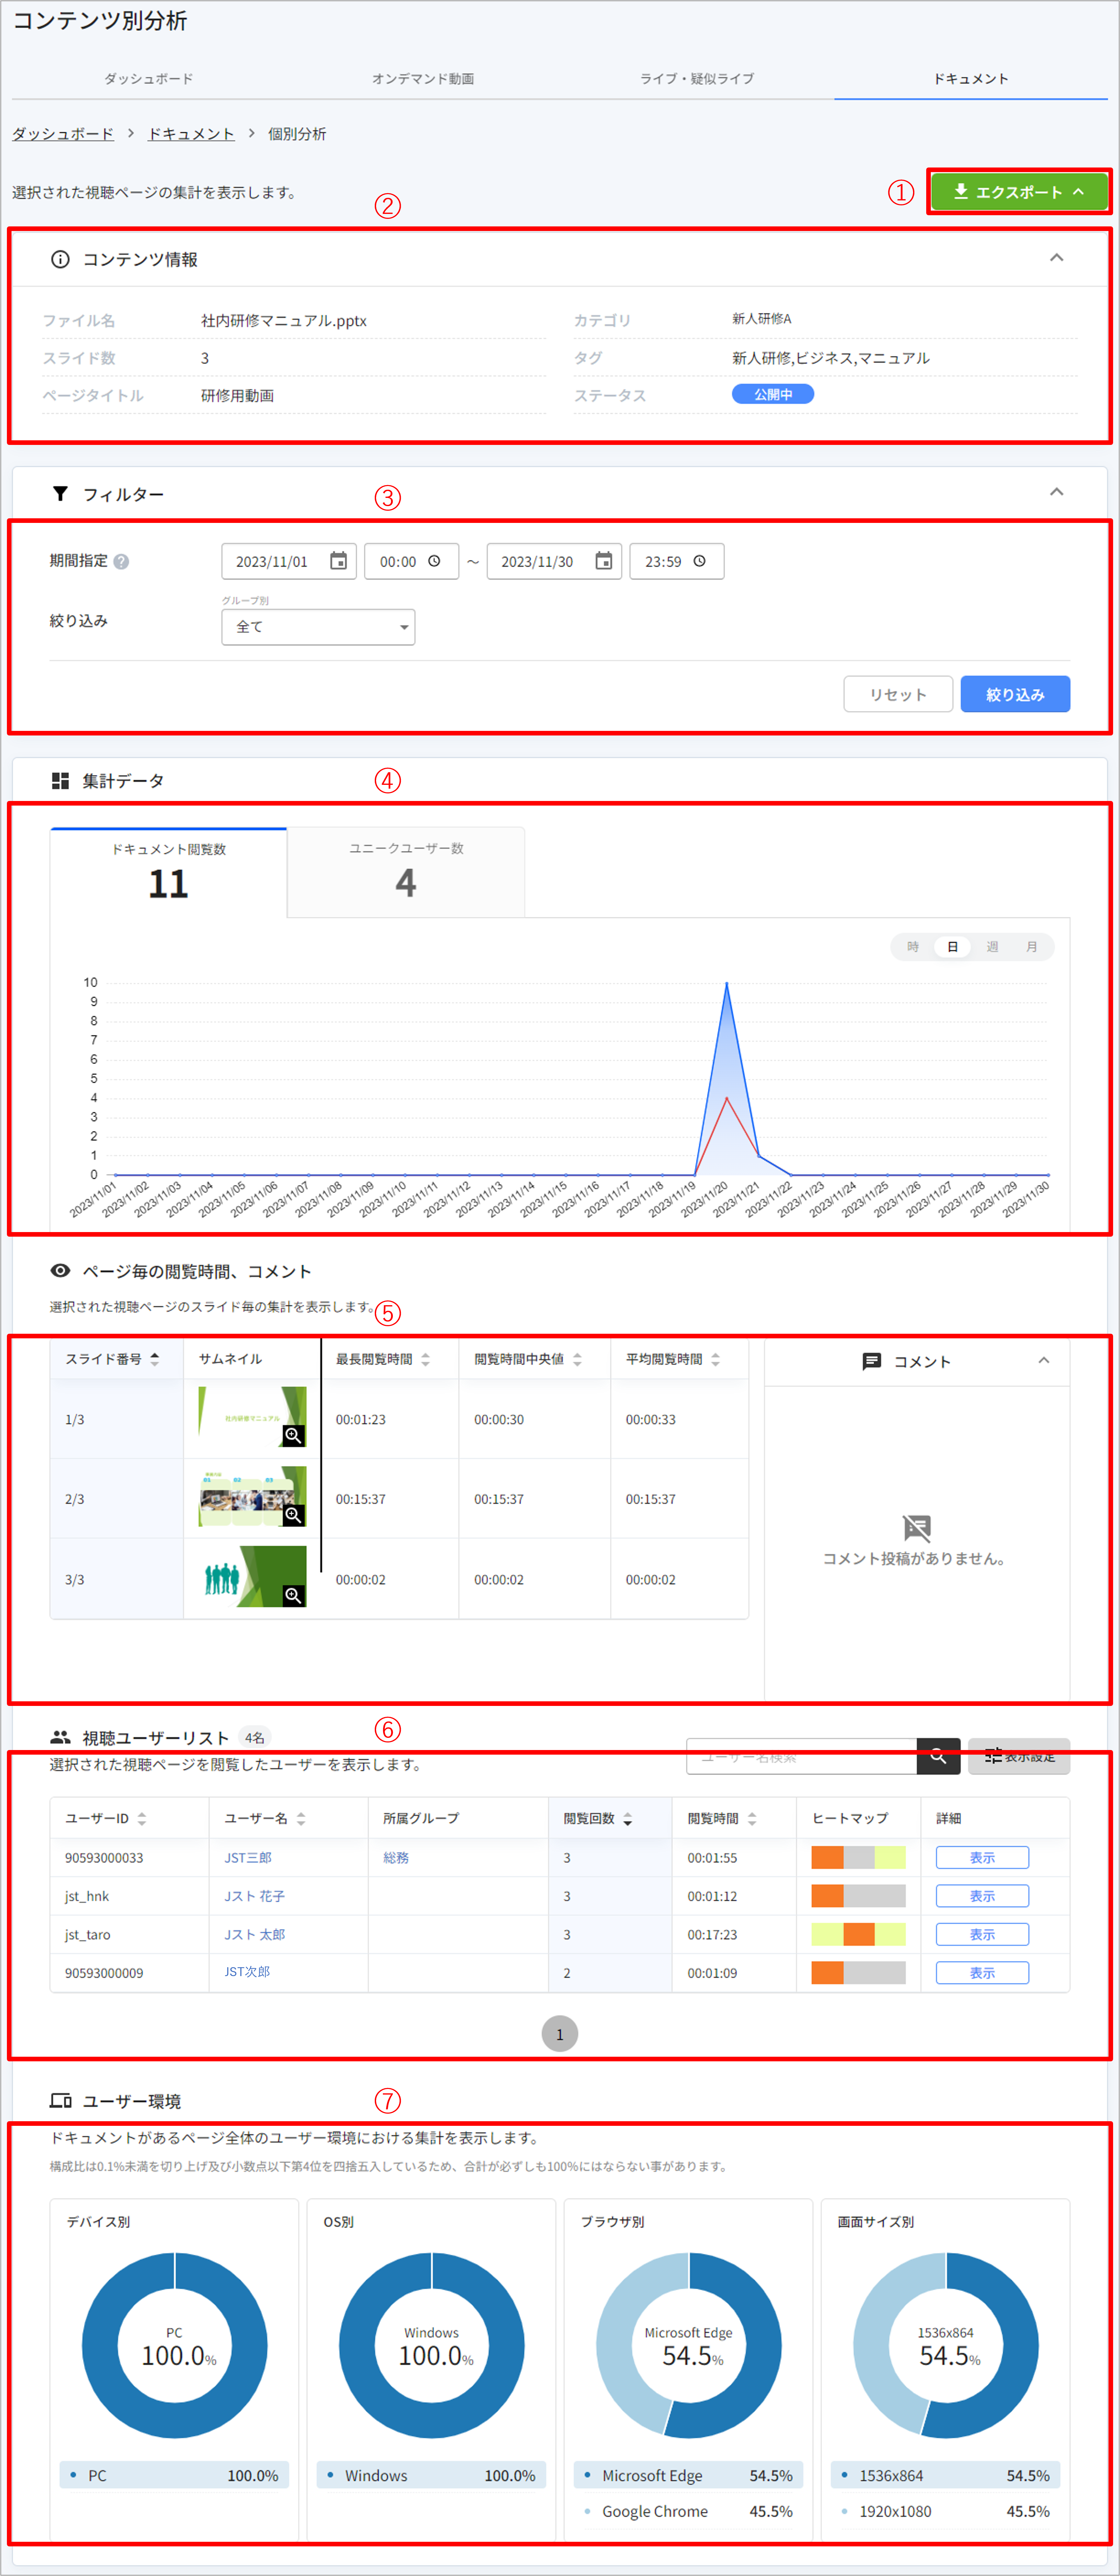The width and height of the screenshot is (1120, 2576).
Task: Click 表示 for user 90593000009
Action: click(x=982, y=1973)
